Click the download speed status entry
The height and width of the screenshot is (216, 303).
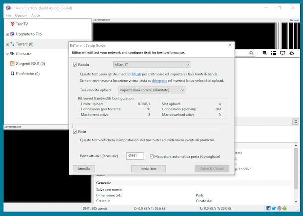[150, 209]
